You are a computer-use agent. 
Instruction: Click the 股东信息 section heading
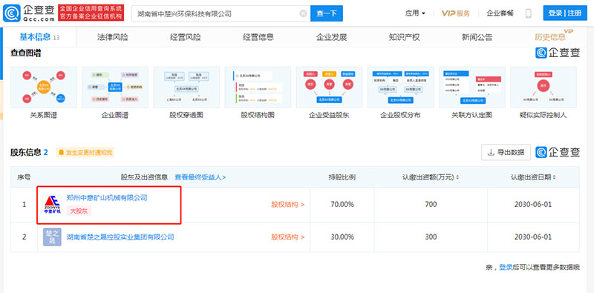tap(26, 153)
